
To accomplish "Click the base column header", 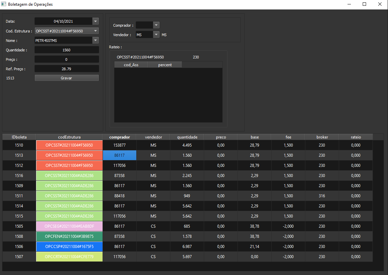I will [255, 137].
